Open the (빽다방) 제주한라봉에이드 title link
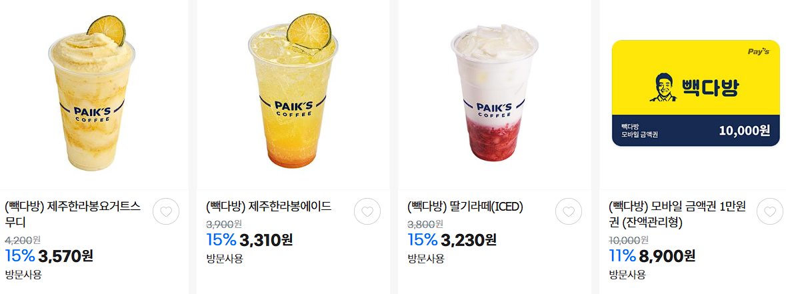Screen dimensions: 786x294 pyautogui.click(x=269, y=207)
